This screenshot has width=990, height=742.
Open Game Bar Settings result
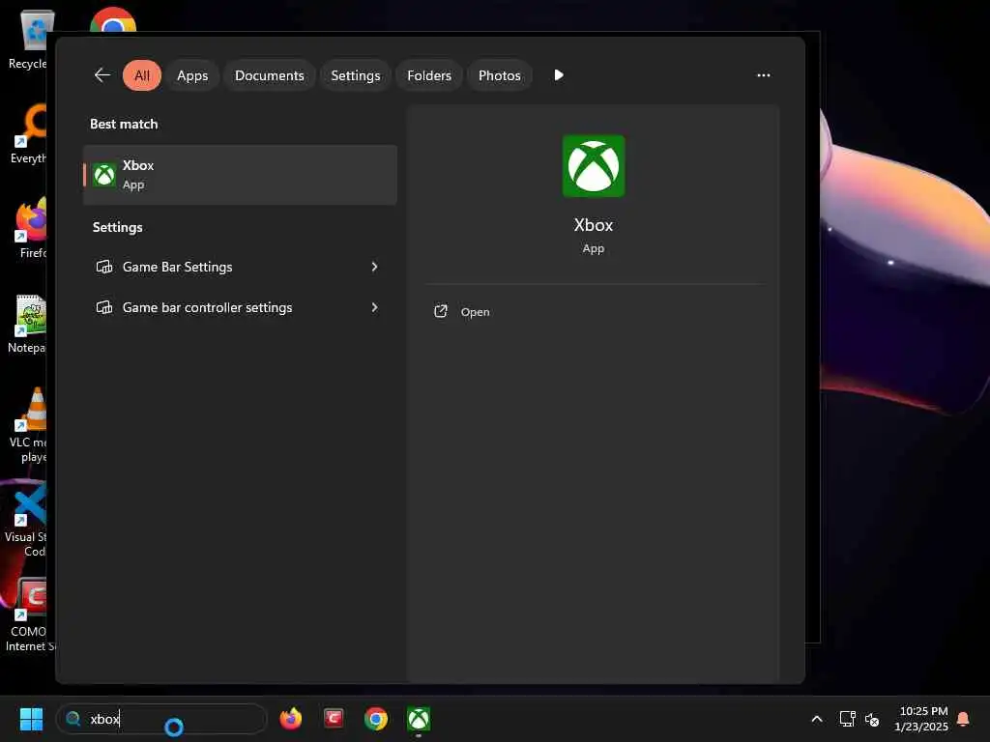[240, 267]
